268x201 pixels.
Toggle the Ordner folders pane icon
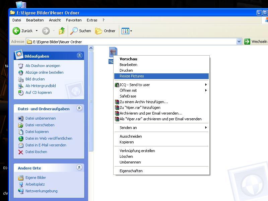point(98,31)
